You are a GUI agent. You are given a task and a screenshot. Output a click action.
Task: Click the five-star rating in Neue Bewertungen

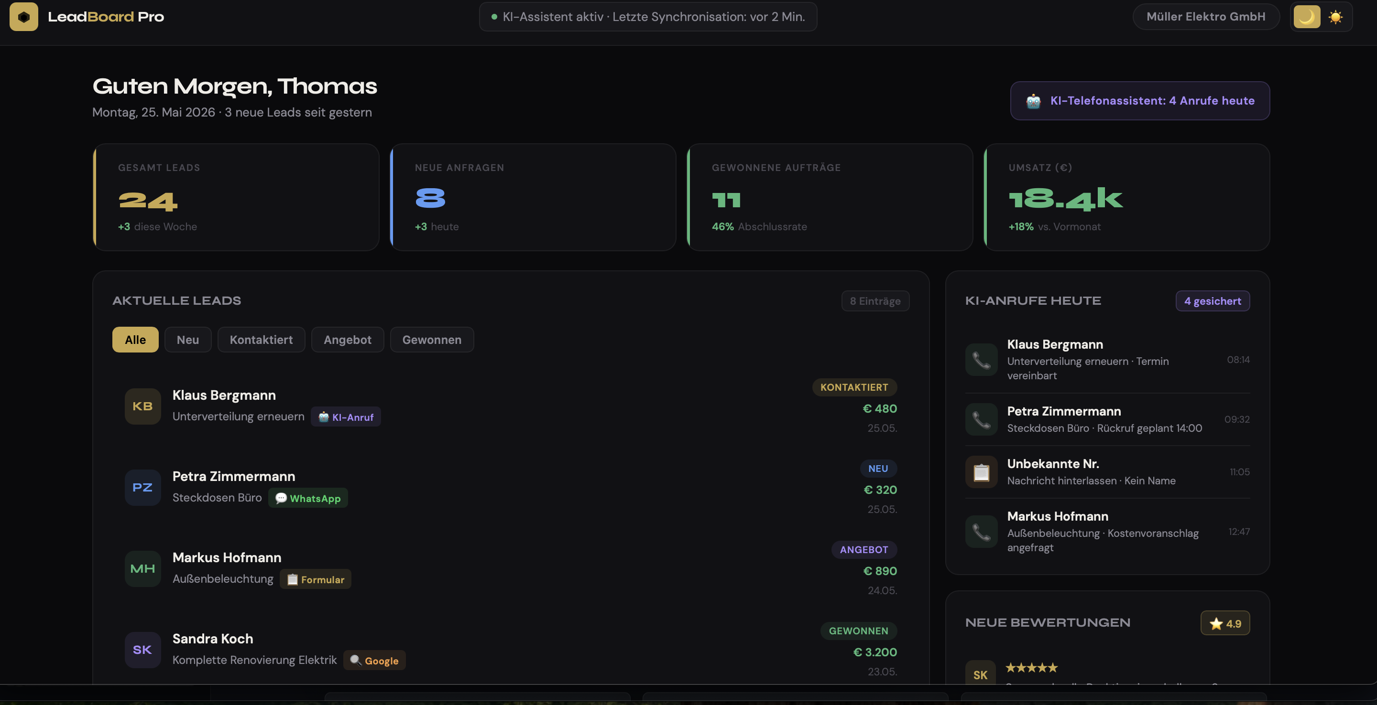click(1032, 668)
